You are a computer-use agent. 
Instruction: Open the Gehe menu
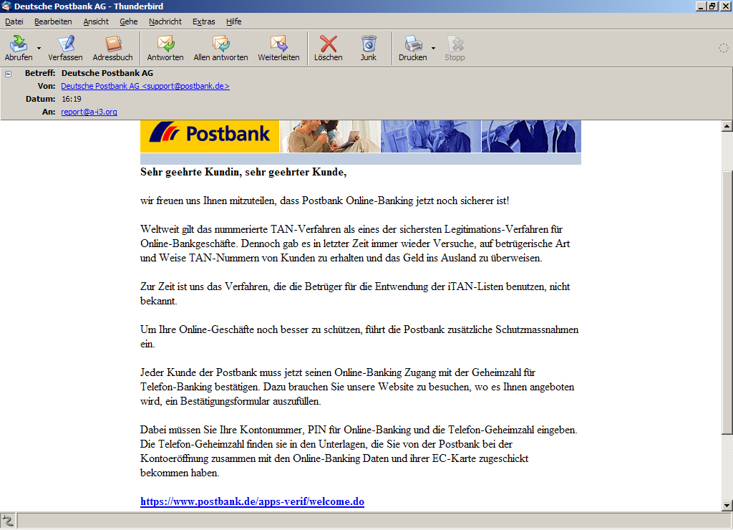click(x=129, y=21)
